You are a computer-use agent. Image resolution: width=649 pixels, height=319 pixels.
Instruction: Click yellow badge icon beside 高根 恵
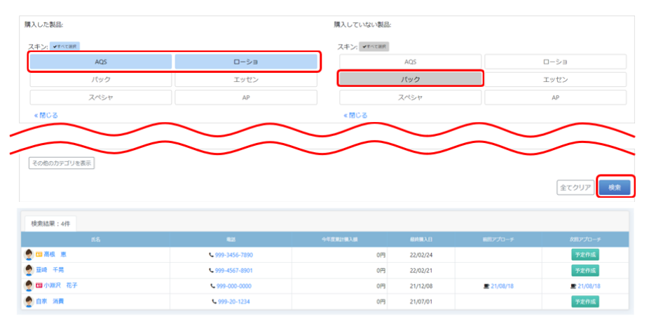coord(39,254)
